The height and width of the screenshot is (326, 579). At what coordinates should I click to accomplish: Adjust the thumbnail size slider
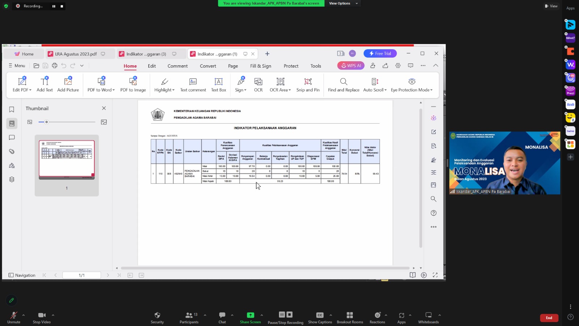coord(47,122)
